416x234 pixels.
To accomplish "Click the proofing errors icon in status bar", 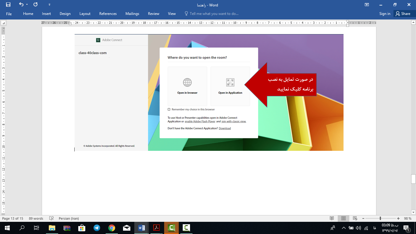I will tap(51, 218).
